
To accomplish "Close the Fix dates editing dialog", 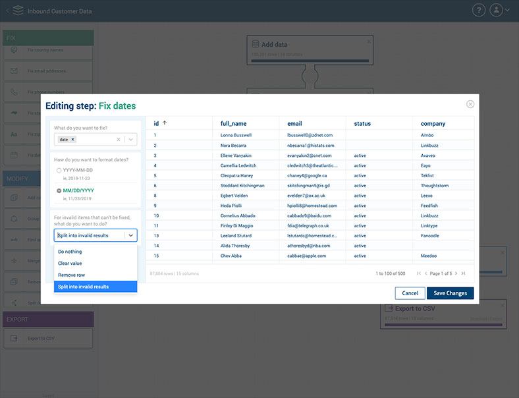I will tap(470, 104).
